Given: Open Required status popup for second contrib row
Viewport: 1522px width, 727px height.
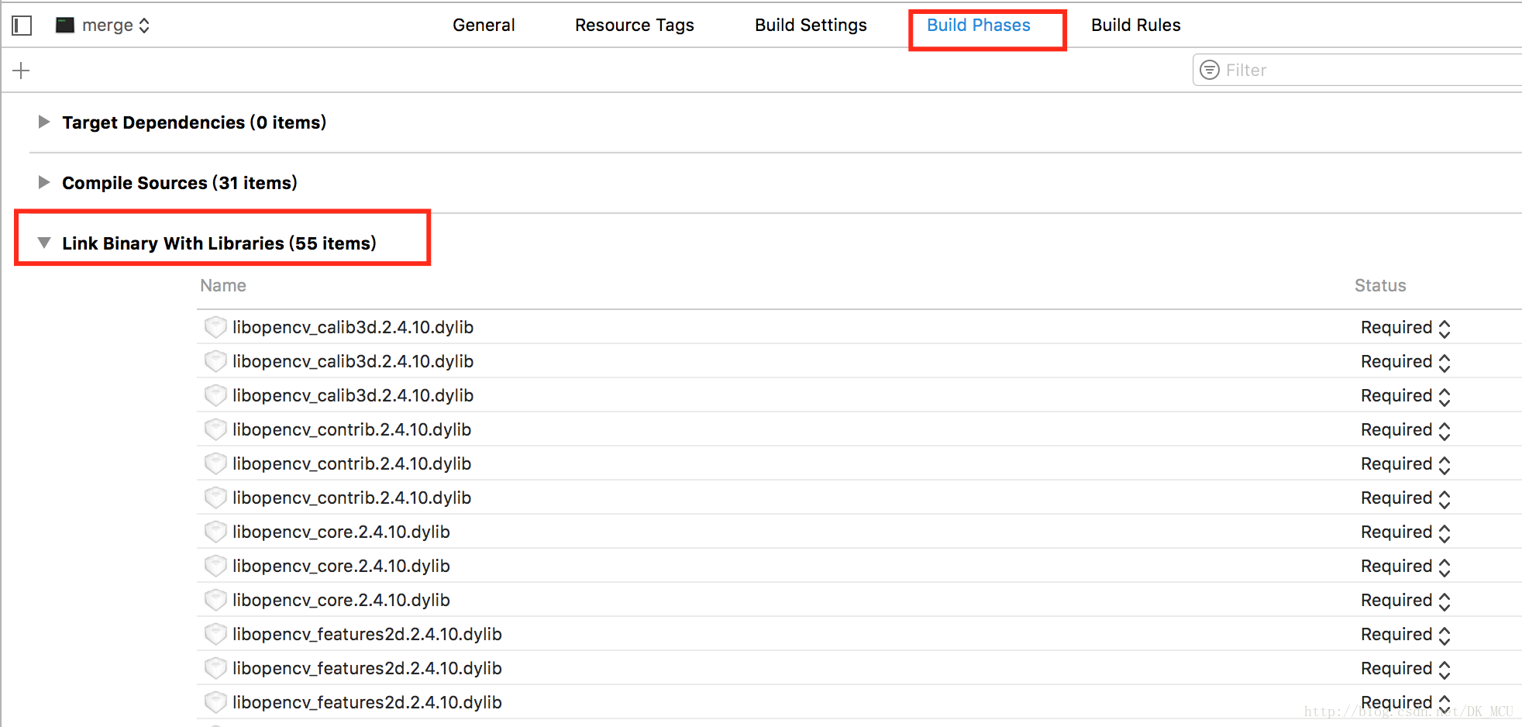Looking at the screenshot, I should [1406, 464].
